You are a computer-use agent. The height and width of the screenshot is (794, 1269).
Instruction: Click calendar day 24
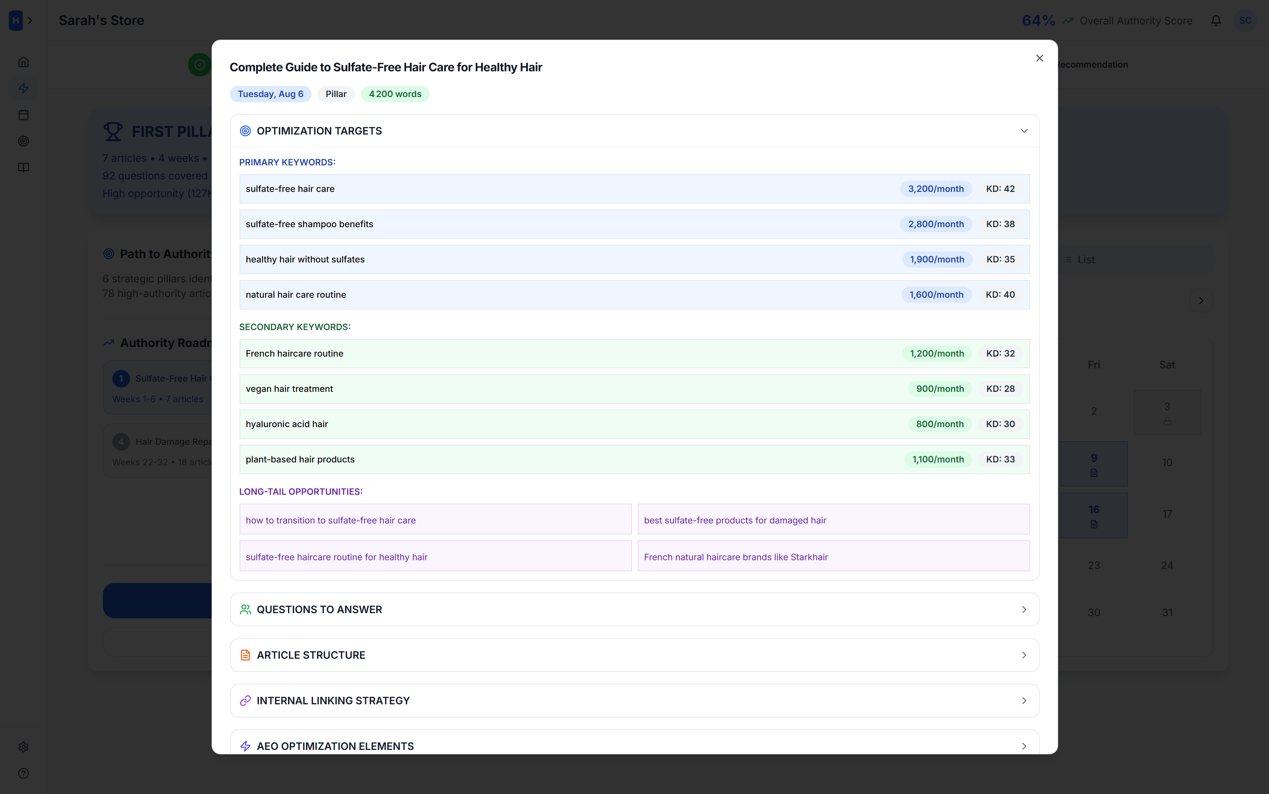coord(1167,566)
